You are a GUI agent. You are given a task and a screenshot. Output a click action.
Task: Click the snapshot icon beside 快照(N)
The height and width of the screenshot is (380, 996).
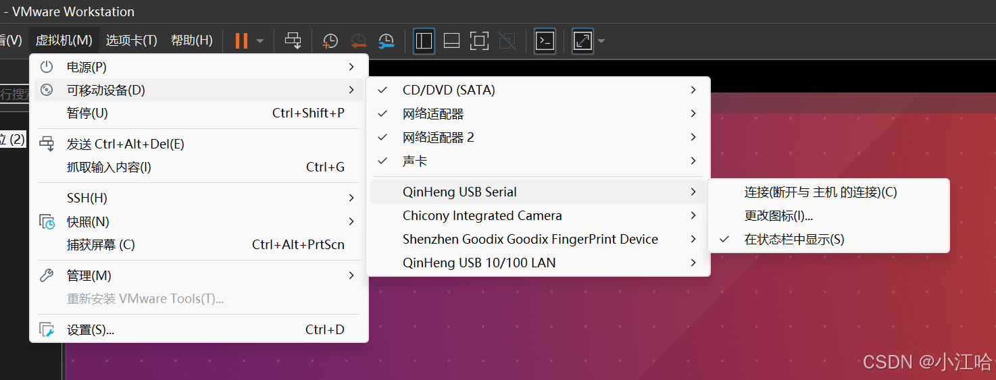coord(47,221)
